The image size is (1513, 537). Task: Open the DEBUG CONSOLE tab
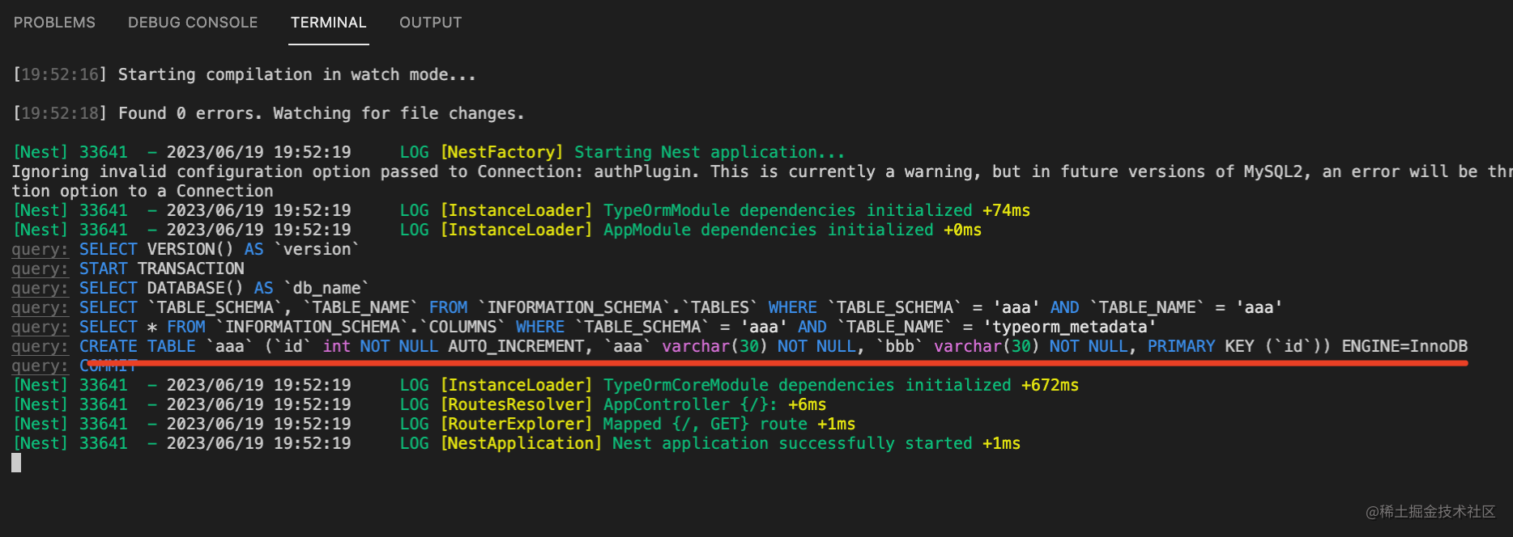click(x=193, y=23)
